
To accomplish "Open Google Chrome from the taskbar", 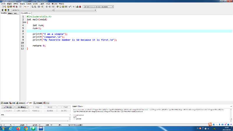I will (x=26, y=129).
